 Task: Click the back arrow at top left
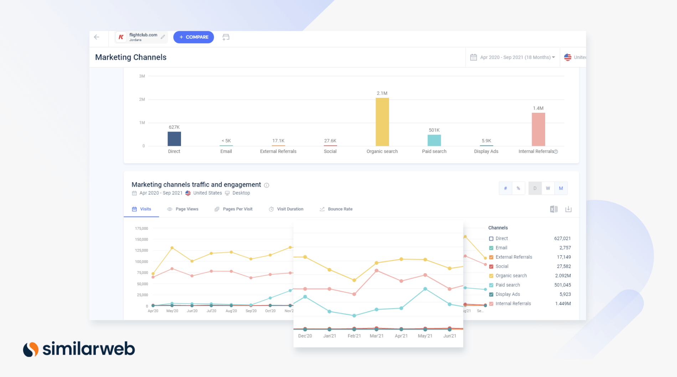tap(96, 37)
